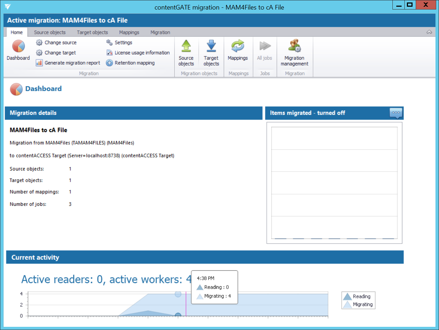Open the Dashboard pie chart icon in ribbon

[18, 48]
